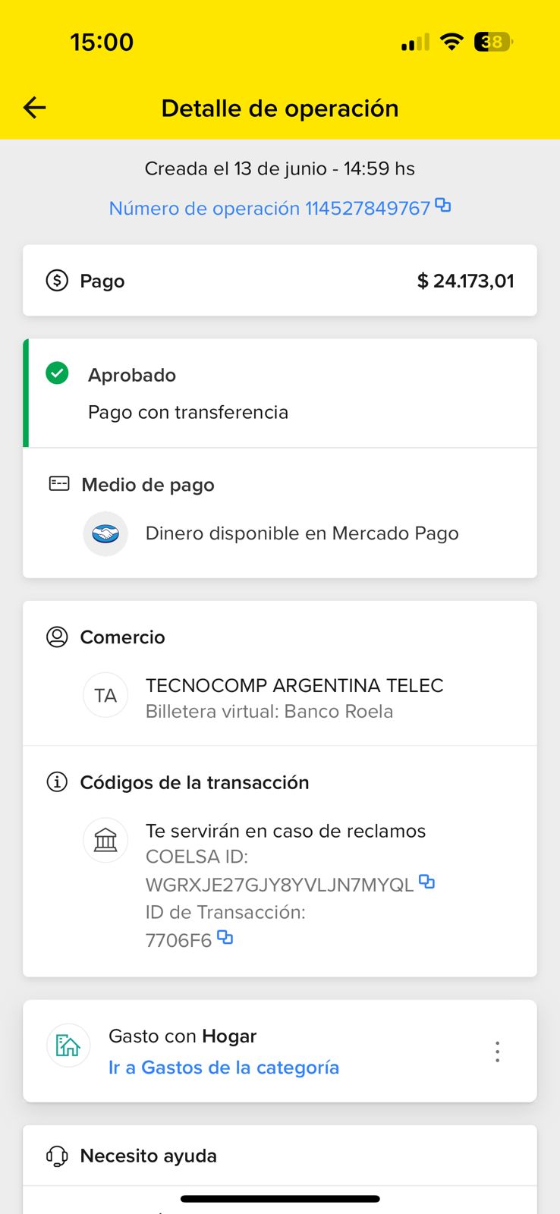Screen dimensions: 560x1214
Task: Tap the green approved checkmark icon
Action: coord(57,373)
